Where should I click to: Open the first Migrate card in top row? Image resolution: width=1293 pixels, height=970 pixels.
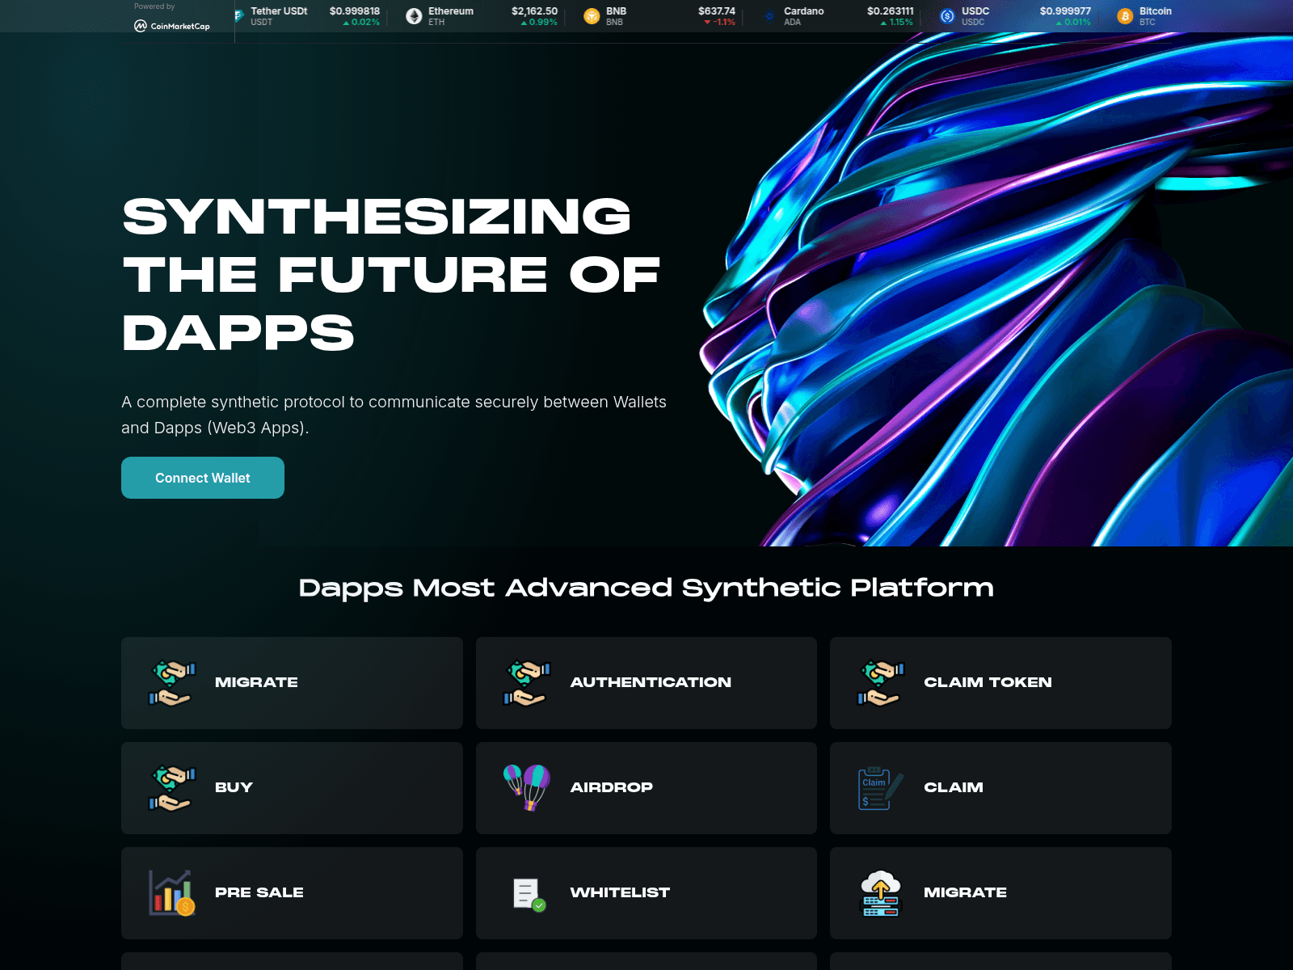click(291, 683)
